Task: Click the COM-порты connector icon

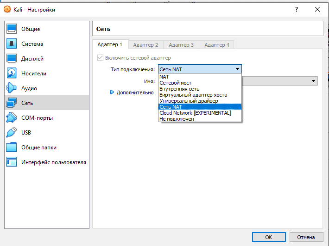Action: (12, 118)
